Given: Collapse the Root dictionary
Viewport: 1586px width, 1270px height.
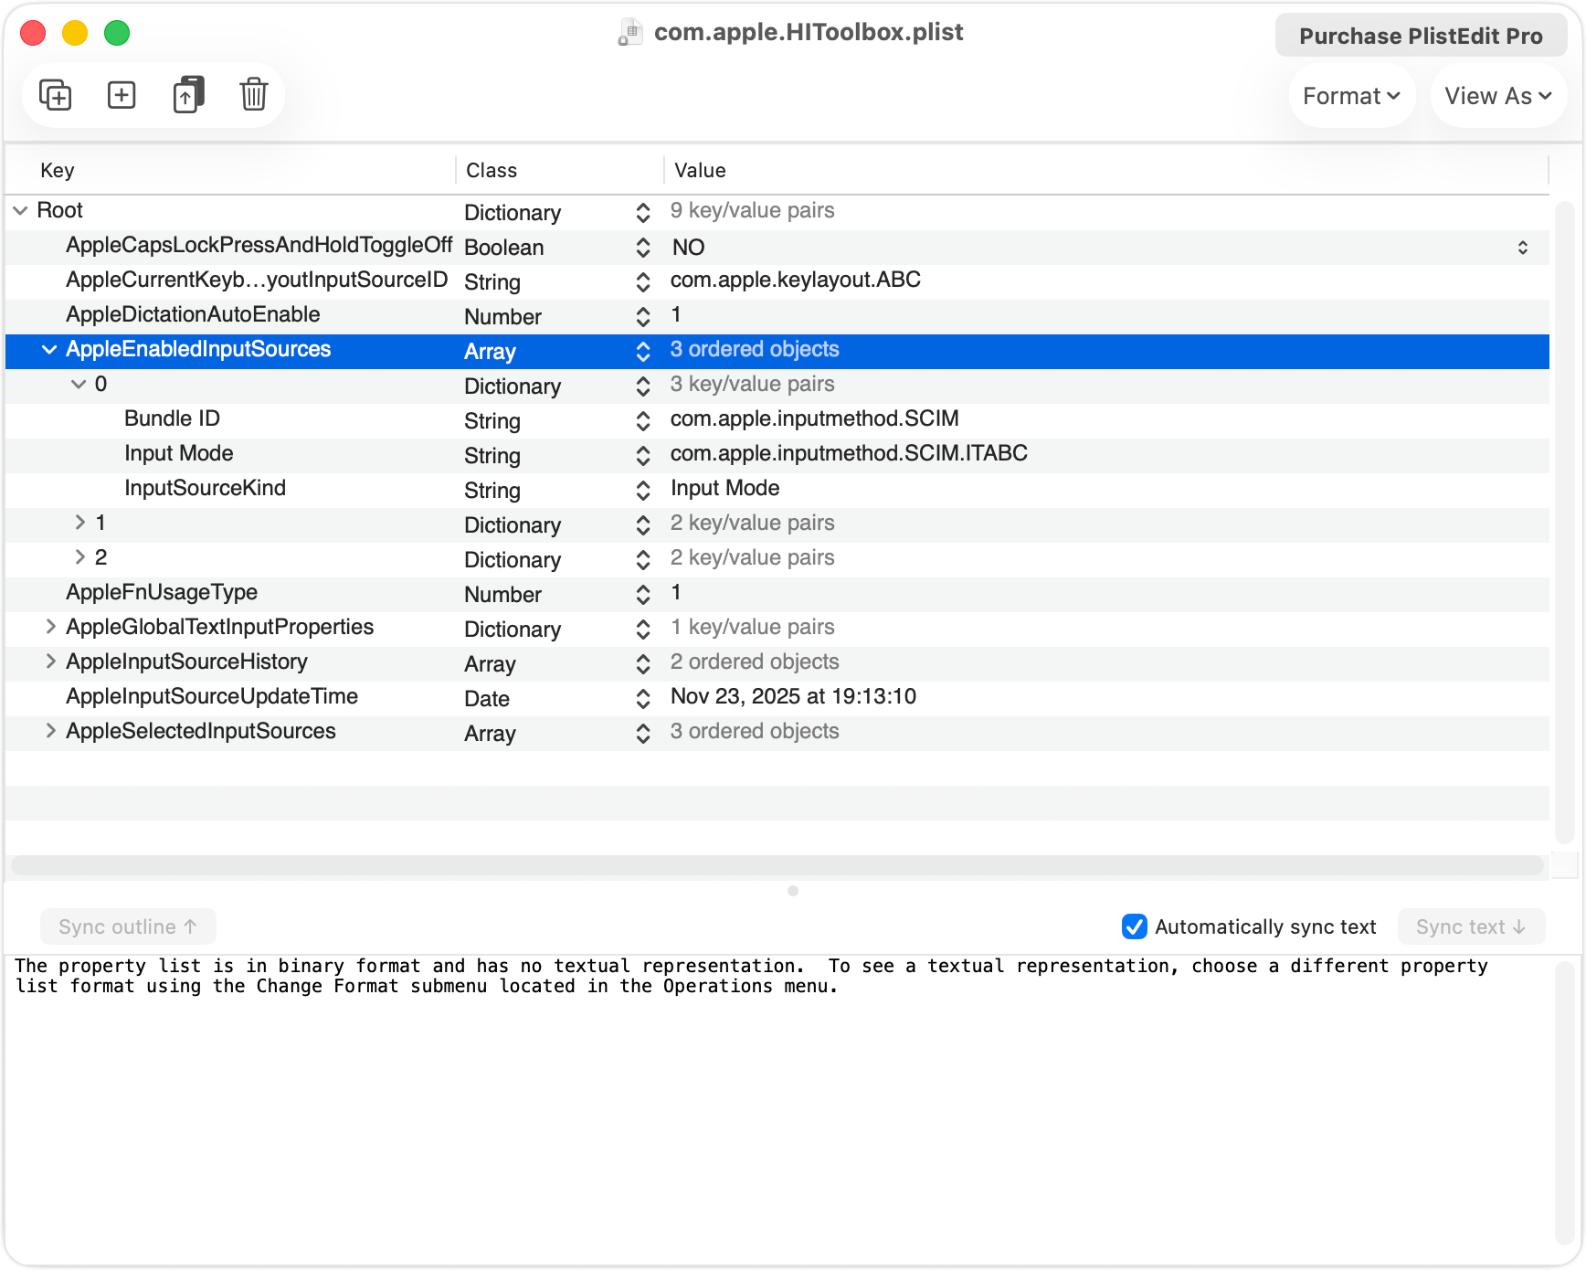Looking at the screenshot, I should click(20, 210).
